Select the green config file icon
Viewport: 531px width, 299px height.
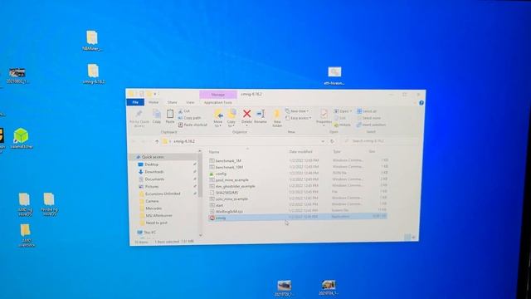[212, 174]
